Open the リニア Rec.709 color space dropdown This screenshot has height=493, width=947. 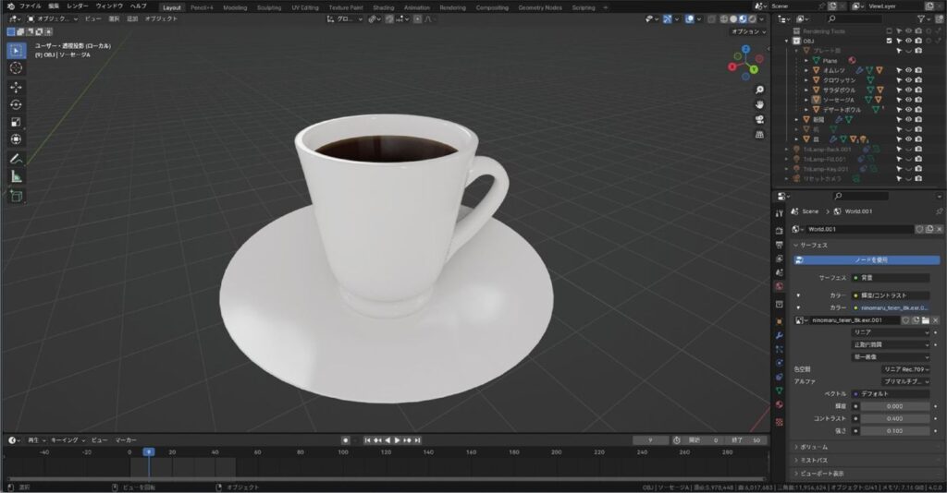(905, 369)
